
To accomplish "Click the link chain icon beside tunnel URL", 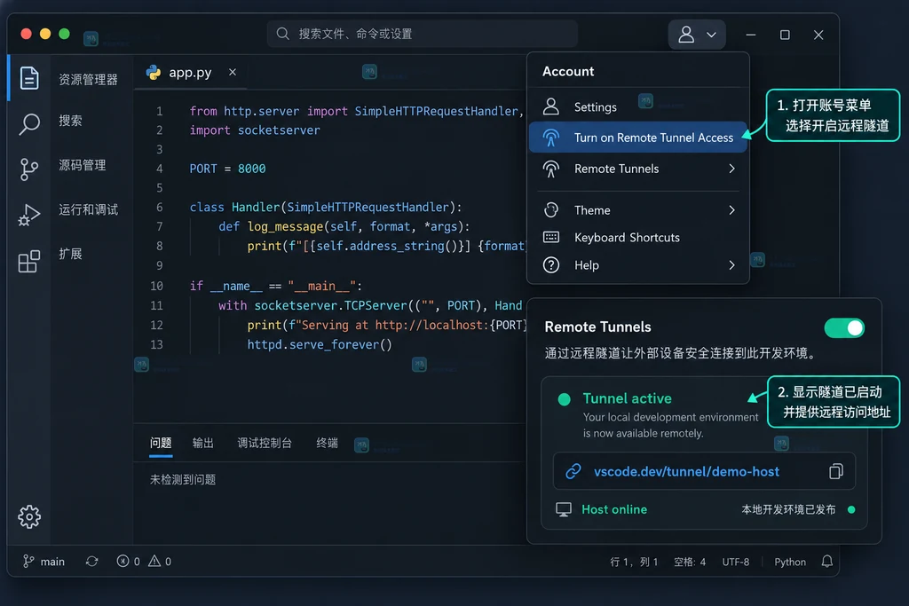I will (573, 471).
